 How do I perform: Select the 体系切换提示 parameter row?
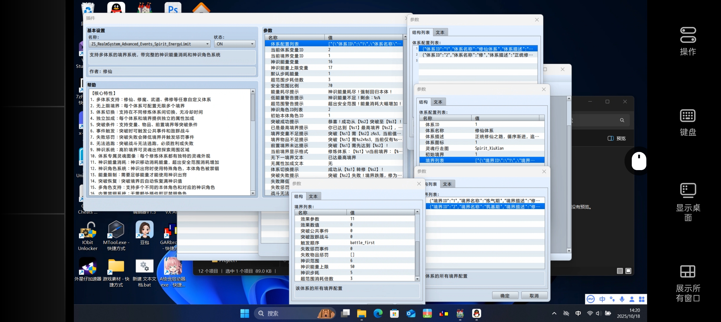point(334,169)
